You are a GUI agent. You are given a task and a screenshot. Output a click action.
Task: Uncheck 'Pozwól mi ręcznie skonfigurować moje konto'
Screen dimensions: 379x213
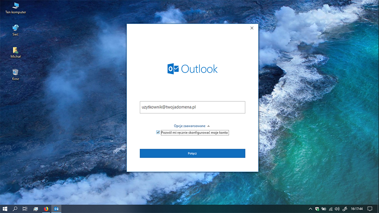tap(158, 132)
